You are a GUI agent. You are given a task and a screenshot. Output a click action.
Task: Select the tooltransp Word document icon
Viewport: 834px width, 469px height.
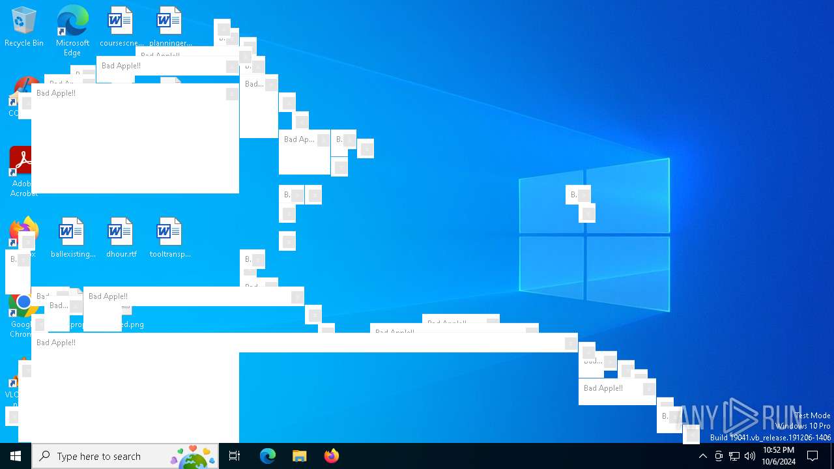pos(170,238)
